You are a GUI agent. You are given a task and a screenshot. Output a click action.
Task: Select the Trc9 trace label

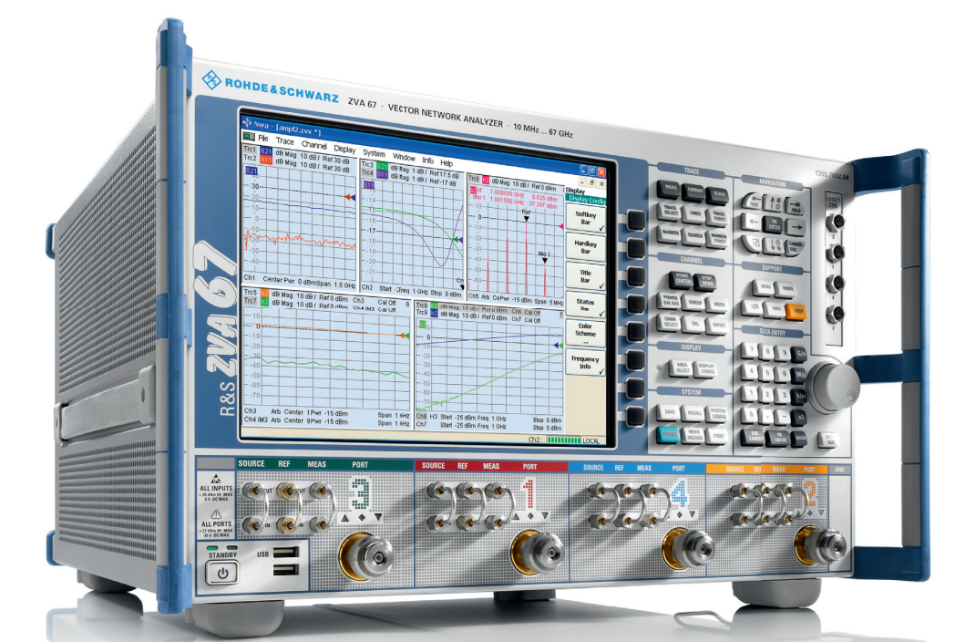427,313
